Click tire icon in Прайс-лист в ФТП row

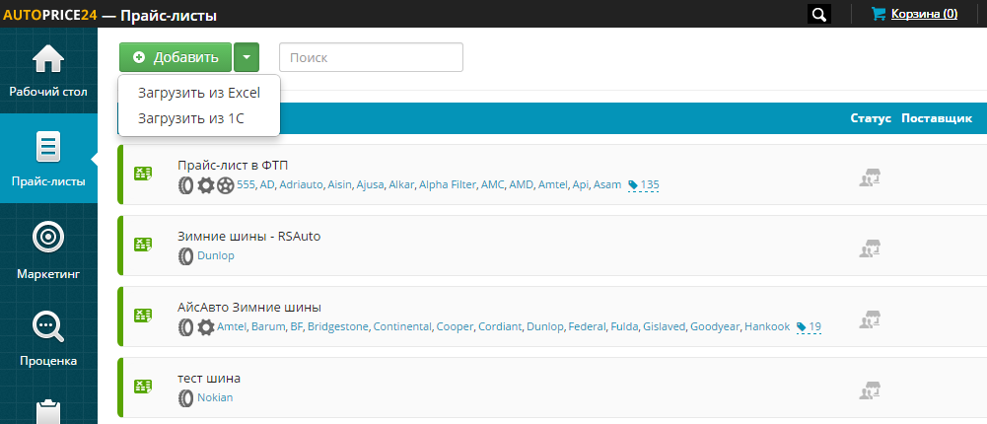185,185
